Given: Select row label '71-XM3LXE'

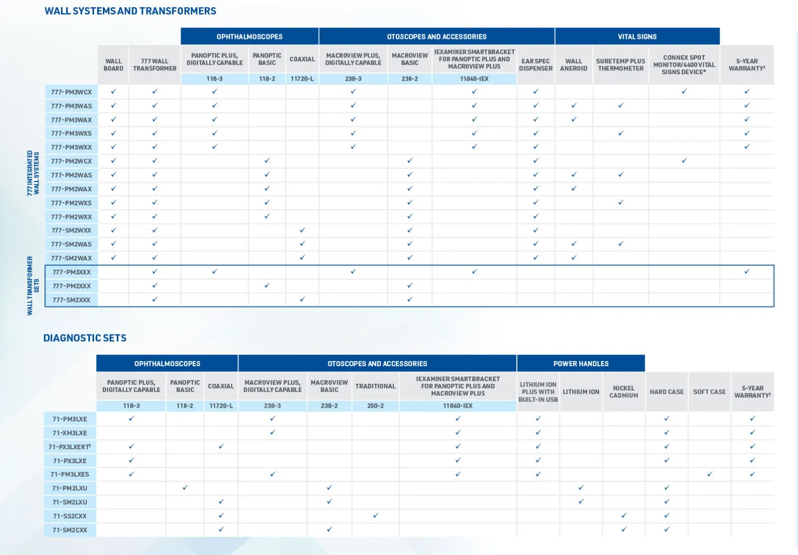Looking at the screenshot, I should pyautogui.click(x=70, y=433).
